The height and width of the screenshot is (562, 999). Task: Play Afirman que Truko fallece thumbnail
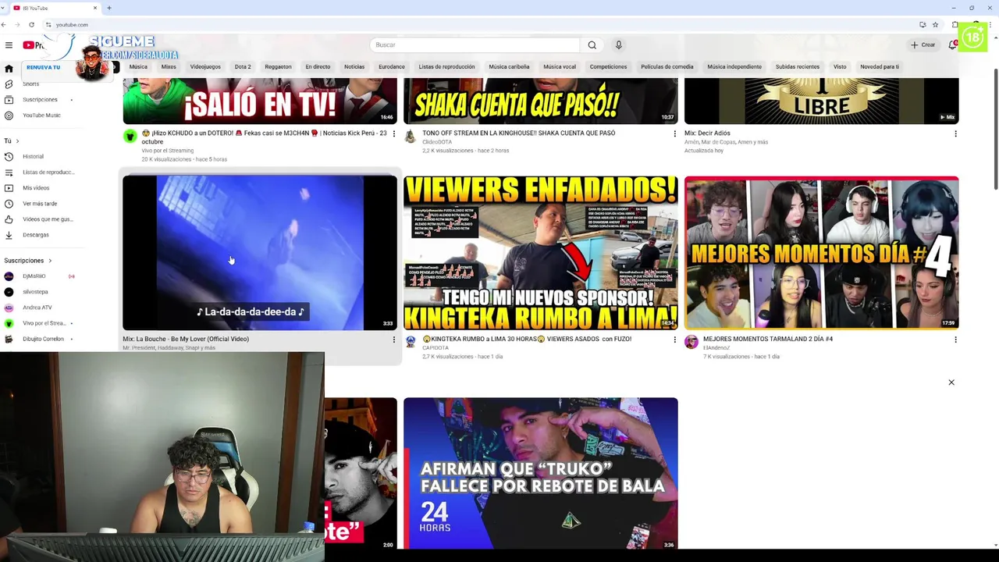coord(540,473)
